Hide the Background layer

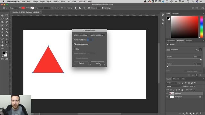[x=167, y=97]
